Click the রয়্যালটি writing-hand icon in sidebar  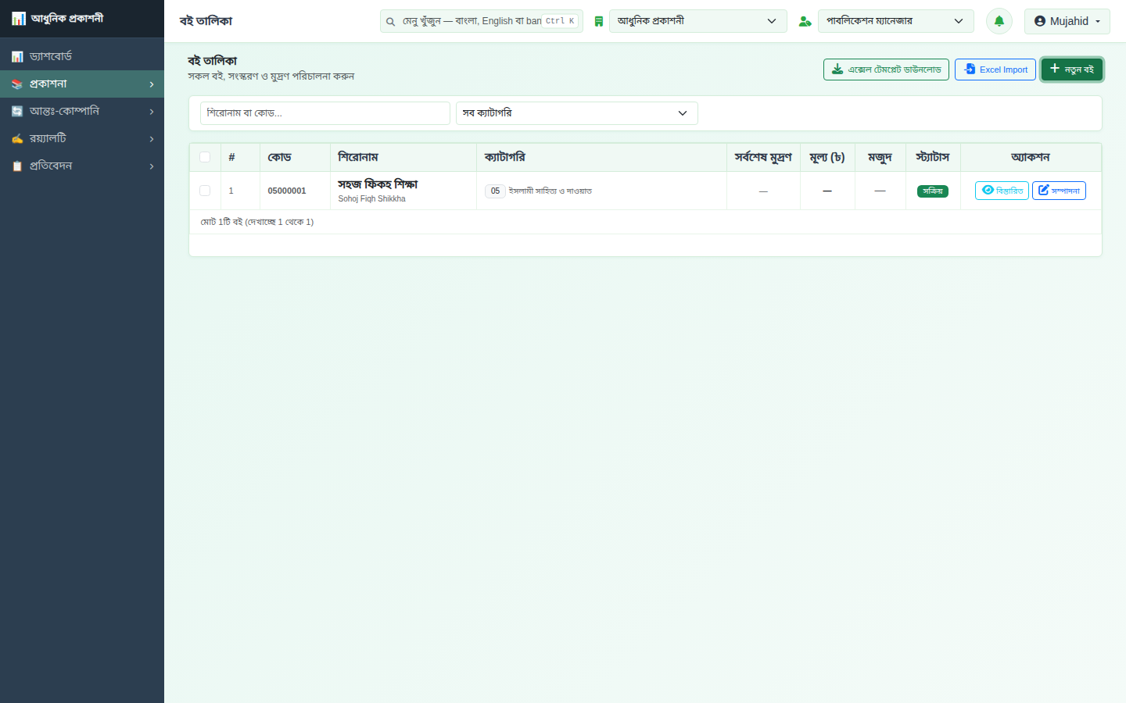pos(17,139)
